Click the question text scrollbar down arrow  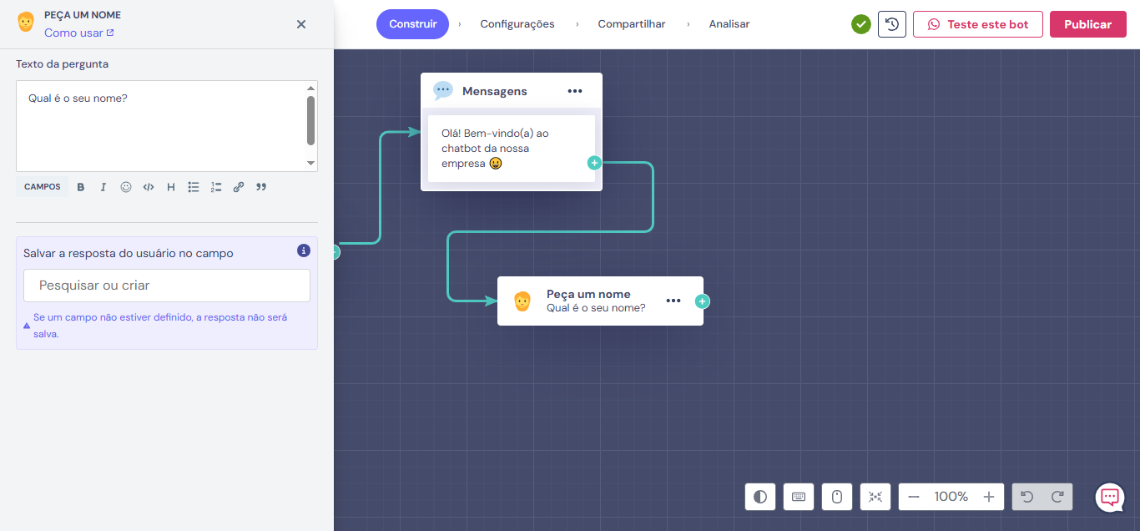[311, 164]
